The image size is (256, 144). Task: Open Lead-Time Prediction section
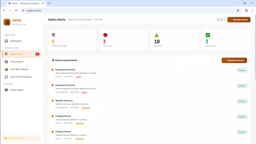coord(22,77)
